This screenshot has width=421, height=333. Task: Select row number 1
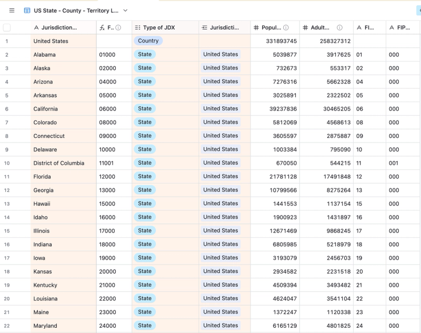[x=7, y=41]
